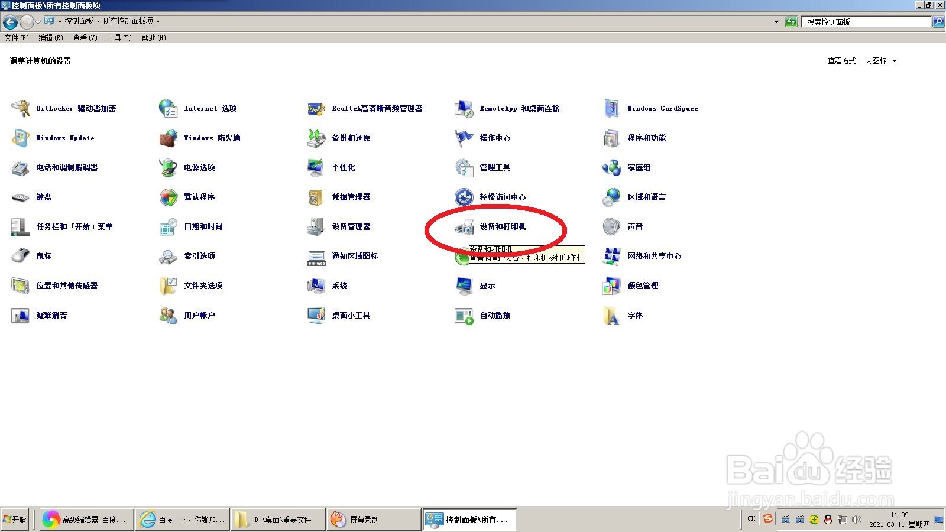The width and height of the screenshot is (946, 532).
Task: Open 操作中心 flag icon
Action: 464,138
